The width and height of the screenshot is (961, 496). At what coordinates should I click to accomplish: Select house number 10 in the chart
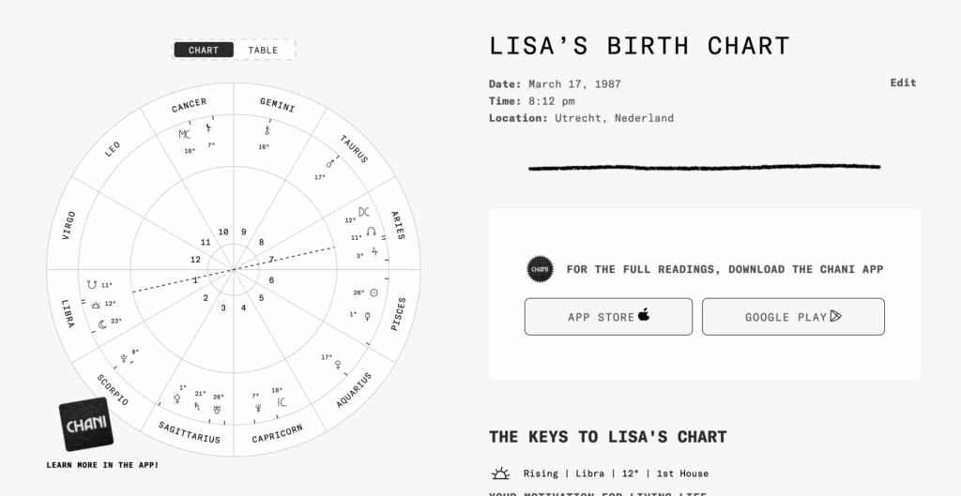point(223,233)
